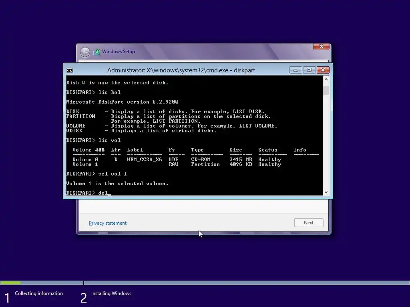Click the 'Disk 0 is now the selected disk.' line
The image size is (410, 307).
[117, 83]
